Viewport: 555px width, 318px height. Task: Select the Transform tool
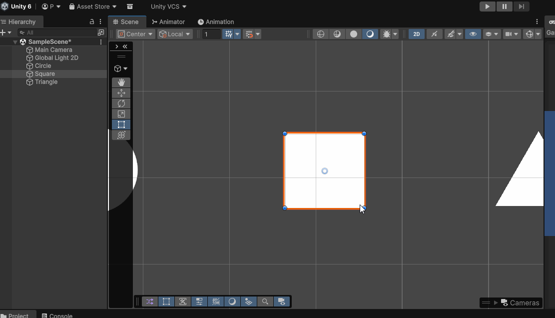(121, 135)
